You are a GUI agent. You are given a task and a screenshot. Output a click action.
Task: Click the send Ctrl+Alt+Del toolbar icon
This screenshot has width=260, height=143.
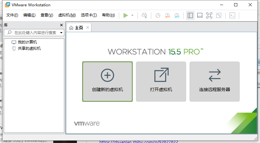[x=144, y=15]
